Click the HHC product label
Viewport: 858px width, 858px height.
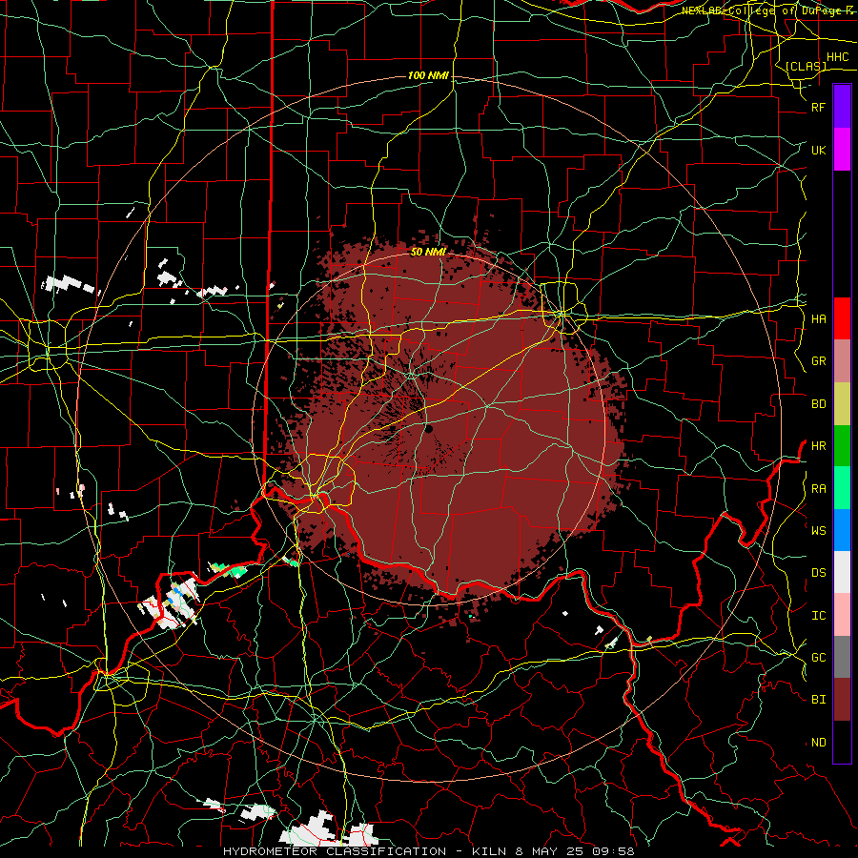[837, 57]
